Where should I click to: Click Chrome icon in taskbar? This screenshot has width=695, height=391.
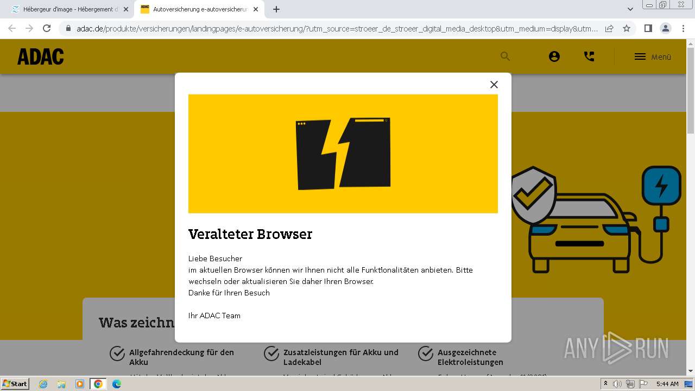coord(98,384)
